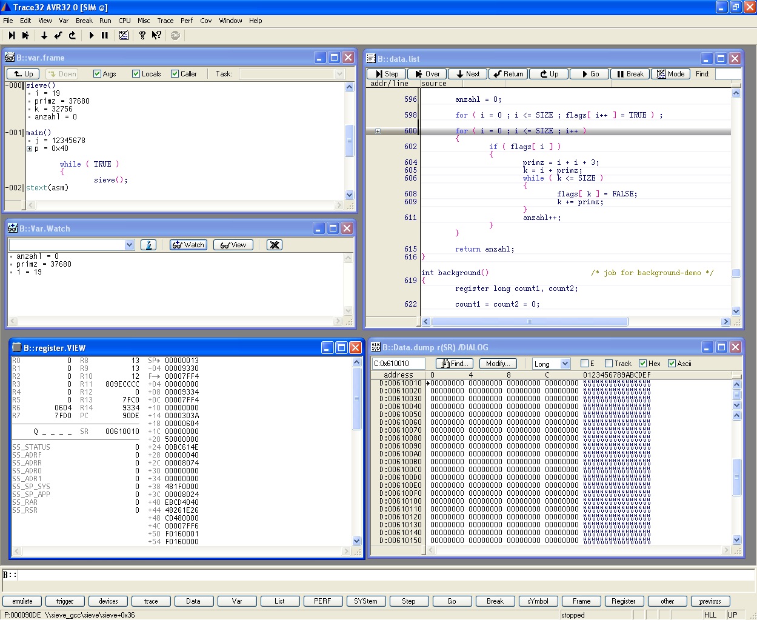Toggle the Args checkbox in var.frame
The height and width of the screenshot is (620, 757).
97,74
